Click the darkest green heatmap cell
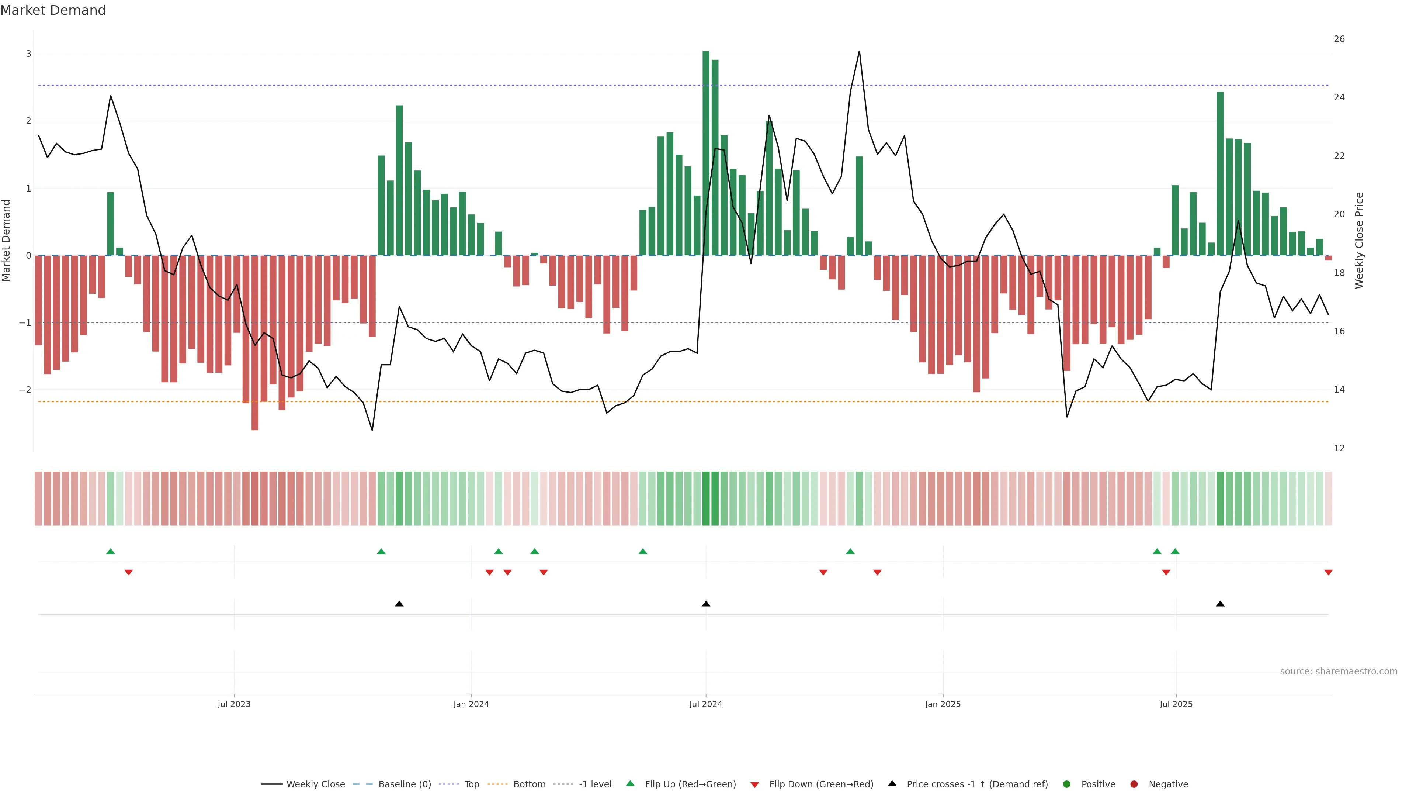Viewport: 1416px width, 797px height. pyautogui.click(x=706, y=498)
